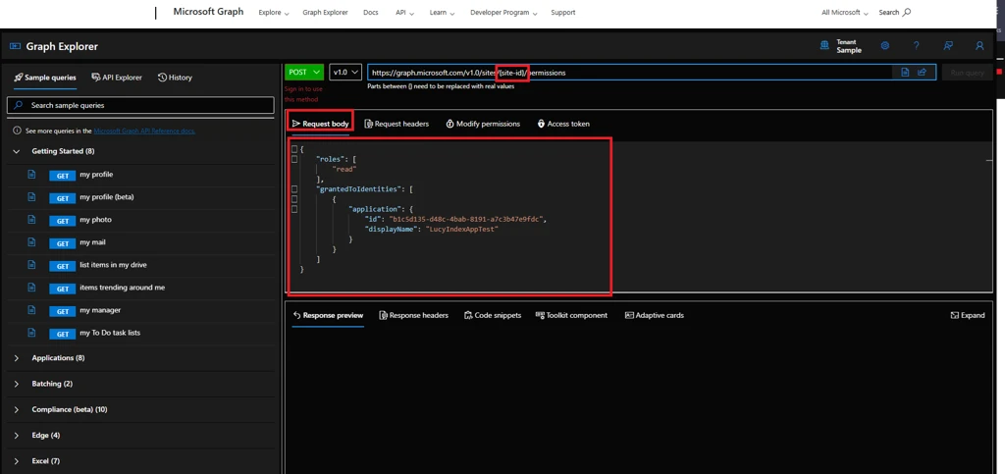
Task: Open the settings gear in Graph Explorer header
Action: [x=884, y=46]
